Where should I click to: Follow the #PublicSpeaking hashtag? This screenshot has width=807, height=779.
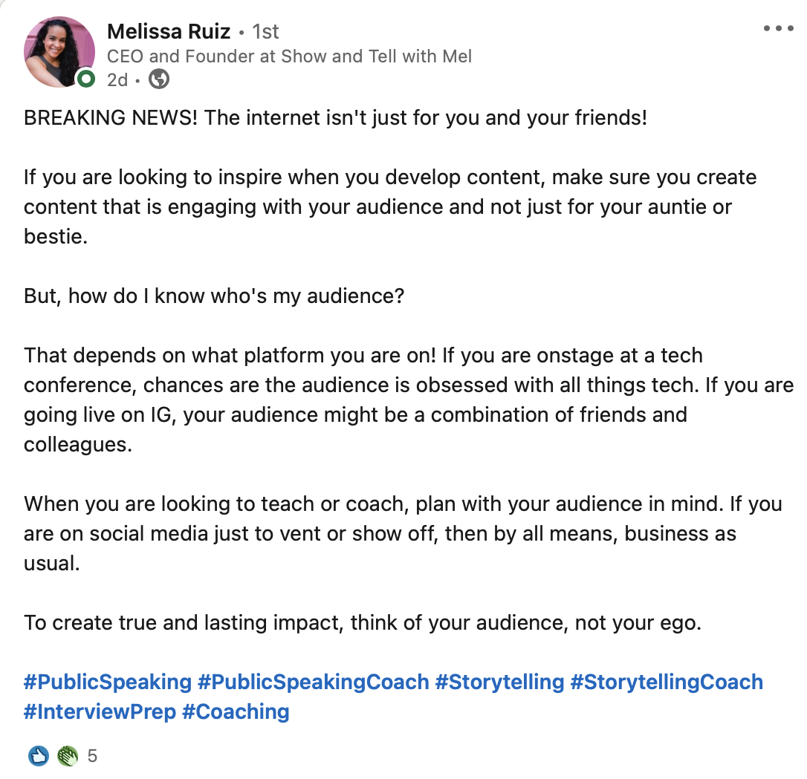point(108,682)
